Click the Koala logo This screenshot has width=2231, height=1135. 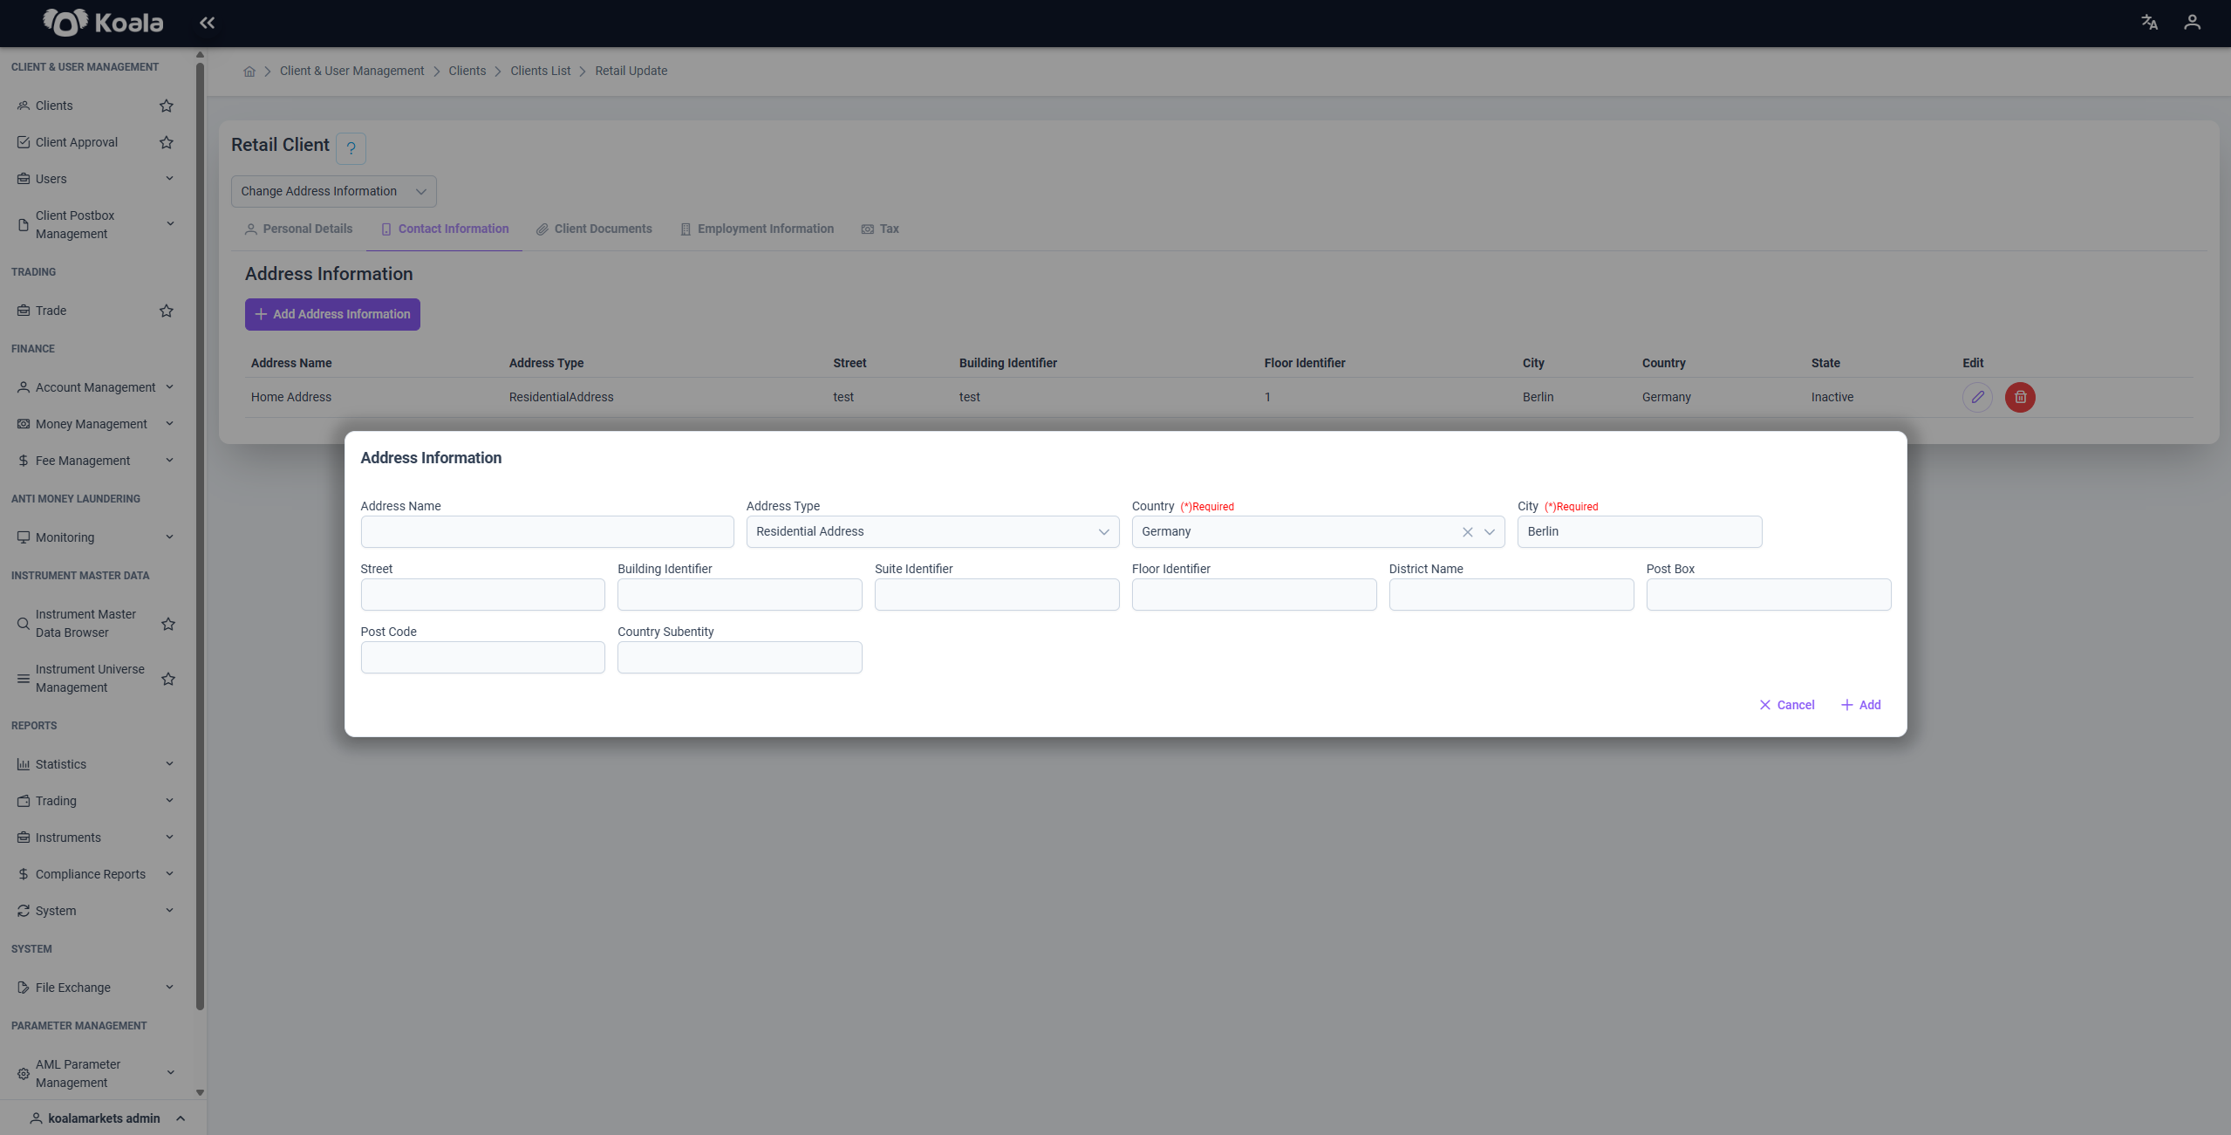(x=103, y=23)
